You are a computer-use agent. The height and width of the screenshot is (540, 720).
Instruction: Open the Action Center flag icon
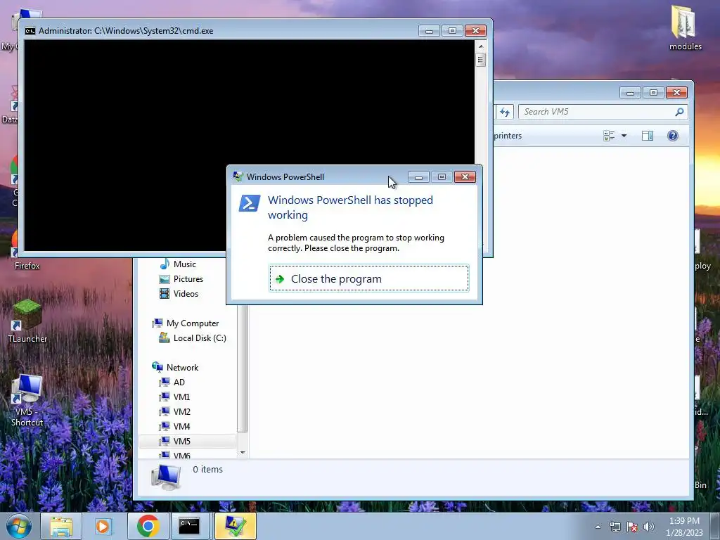click(632, 527)
